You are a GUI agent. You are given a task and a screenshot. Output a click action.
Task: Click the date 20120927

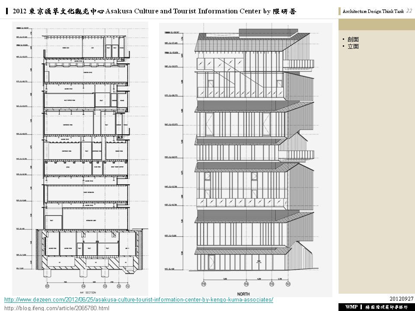[402, 298]
